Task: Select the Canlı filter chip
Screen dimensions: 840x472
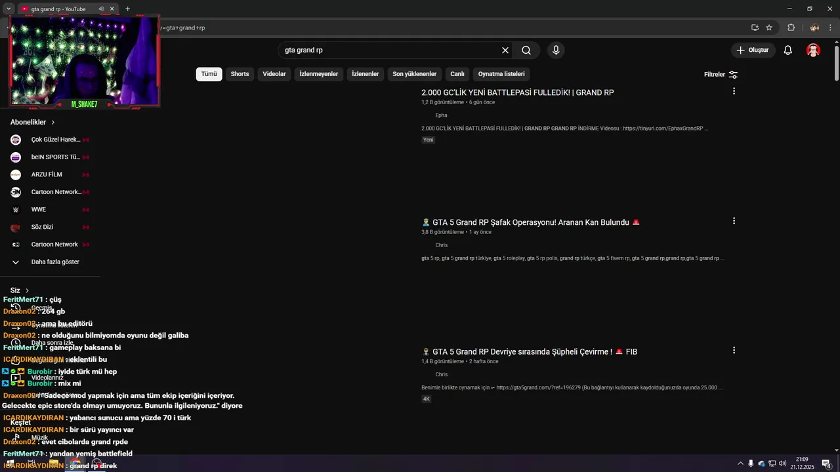Action: click(457, 74)
